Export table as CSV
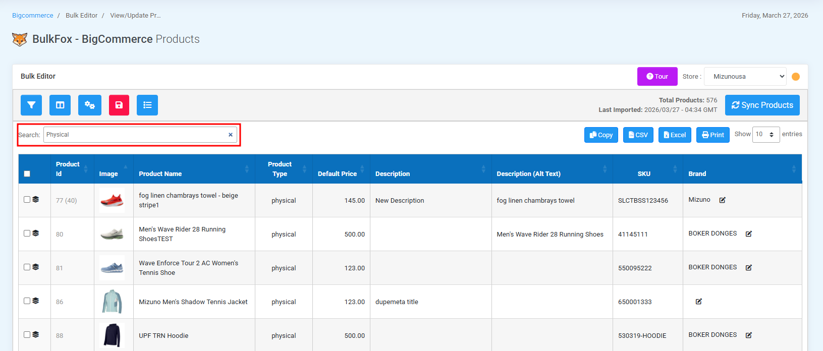The width and height of the screenshot is (823, 351). (638, 135)
